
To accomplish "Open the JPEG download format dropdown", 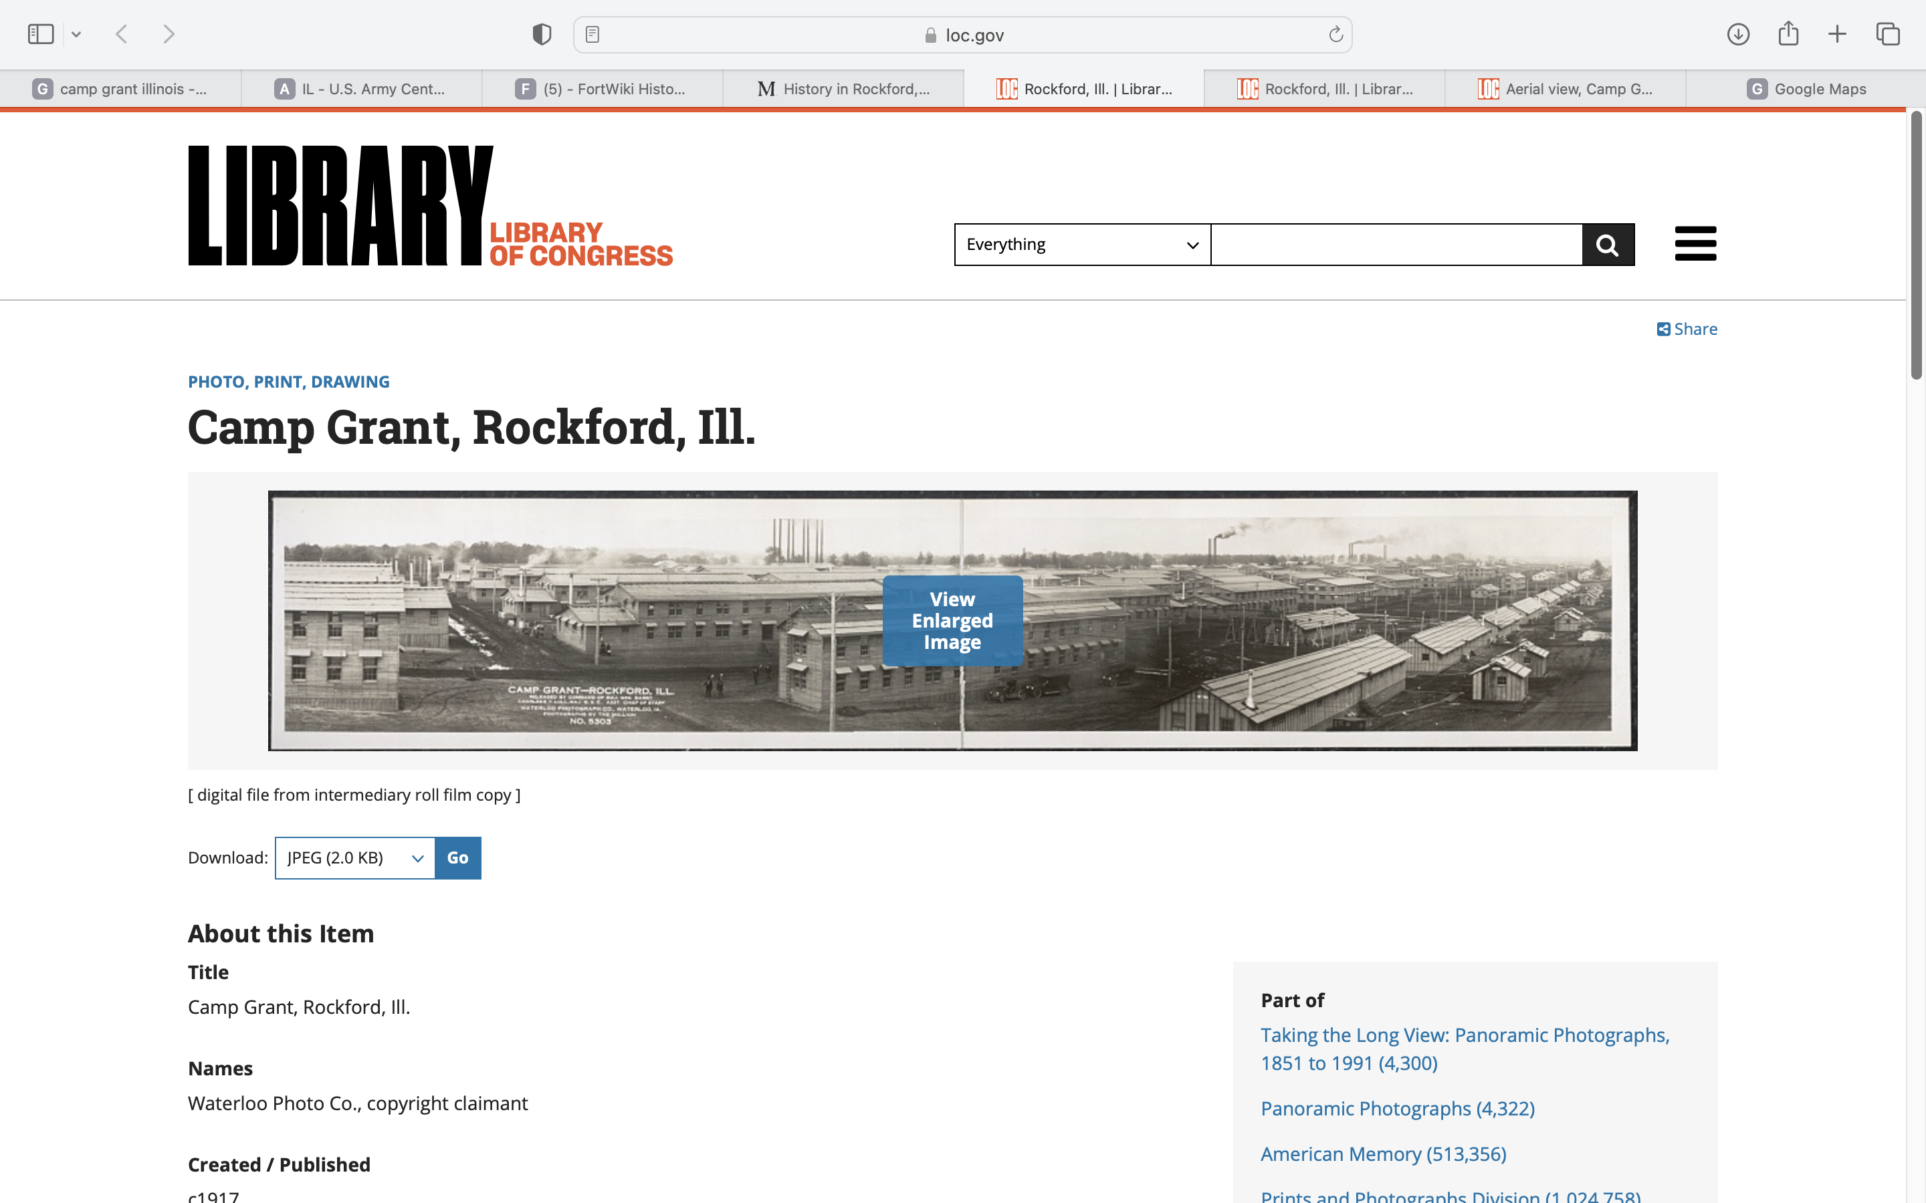I will 355,857.
